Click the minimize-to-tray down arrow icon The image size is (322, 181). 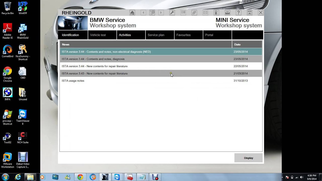point(250,13)
